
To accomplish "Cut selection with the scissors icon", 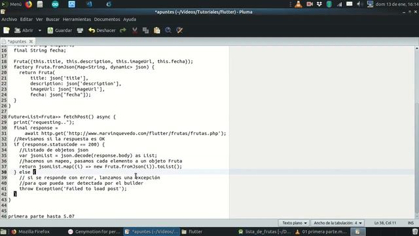I will click(135, 31).
